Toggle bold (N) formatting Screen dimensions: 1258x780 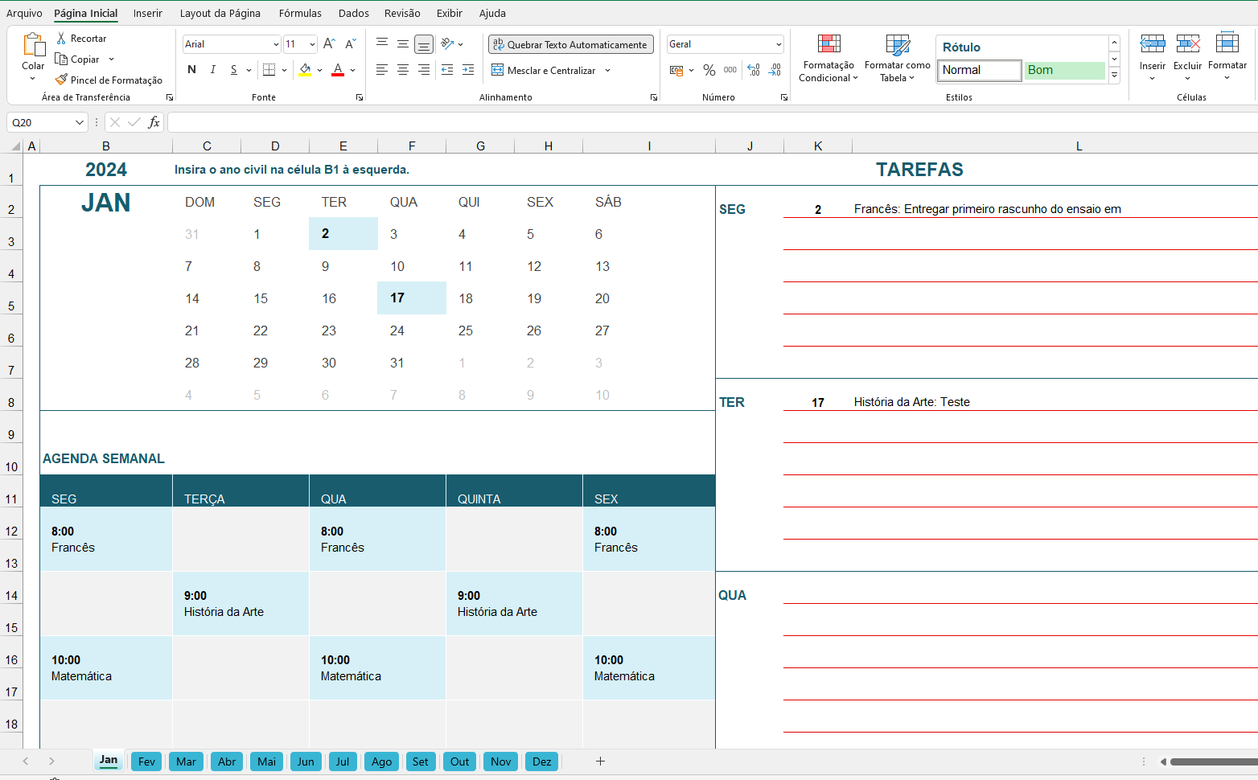191,70
